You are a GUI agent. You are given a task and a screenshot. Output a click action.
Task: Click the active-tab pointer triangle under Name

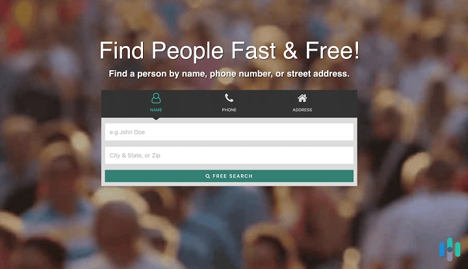click(x=156, y=119)
